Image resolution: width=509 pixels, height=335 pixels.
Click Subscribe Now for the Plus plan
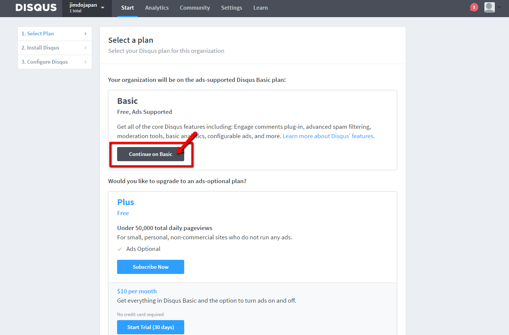pyautogui.click(x=150, y=267)
